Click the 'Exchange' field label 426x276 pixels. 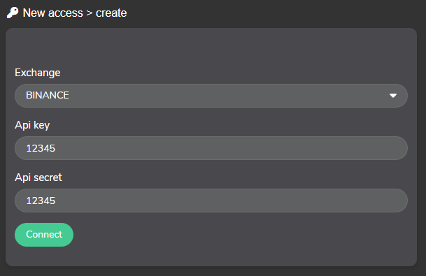tap(38, 73)
